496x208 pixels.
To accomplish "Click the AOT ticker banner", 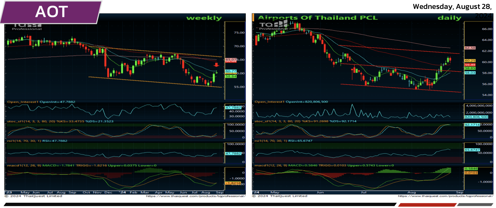I will click(x=51, y=12).
